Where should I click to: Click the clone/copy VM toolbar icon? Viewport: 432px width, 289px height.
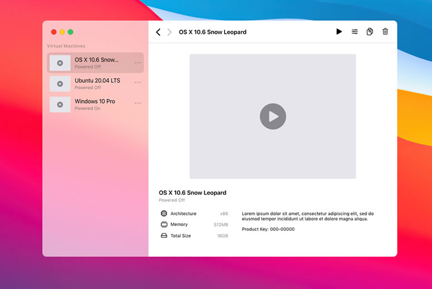370,32
